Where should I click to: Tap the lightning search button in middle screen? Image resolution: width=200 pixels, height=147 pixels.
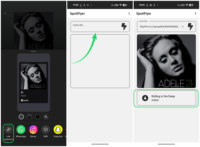(x=124, y=26)
